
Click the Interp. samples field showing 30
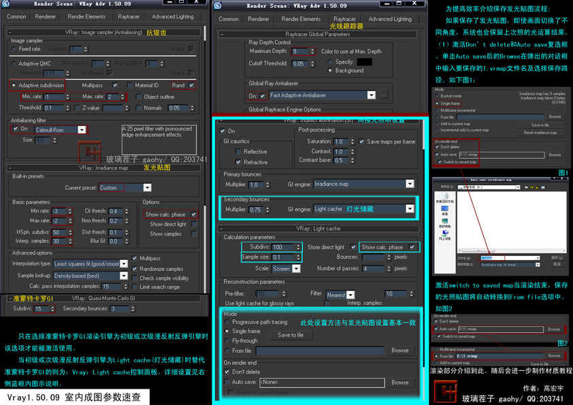point(60,241)
